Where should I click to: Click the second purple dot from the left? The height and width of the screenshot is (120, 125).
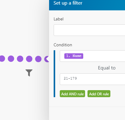click(11, 58)
